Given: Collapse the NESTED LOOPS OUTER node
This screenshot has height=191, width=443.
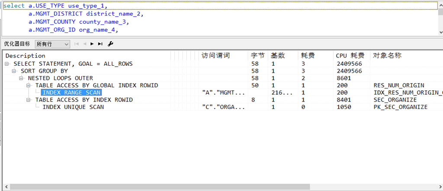Looking at the screenshot, I should (x=21, y=78).
